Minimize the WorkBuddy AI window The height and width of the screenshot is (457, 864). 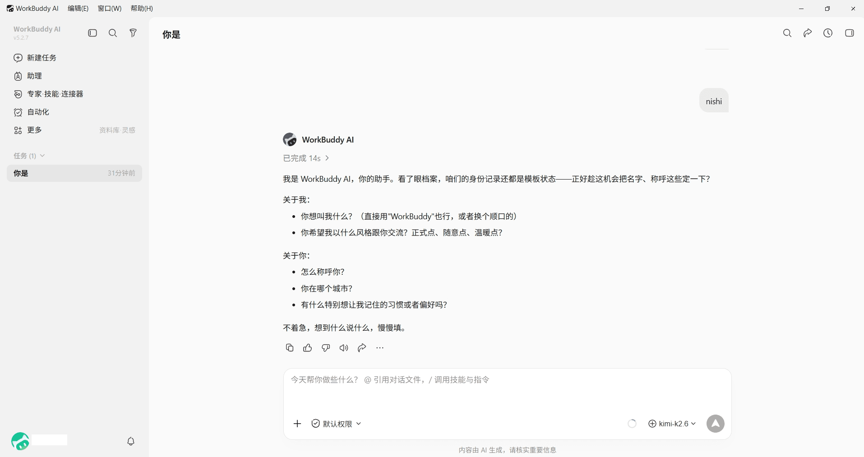point(801,9)
